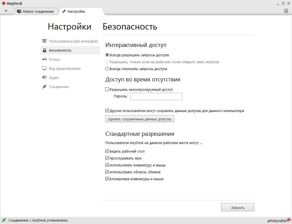Open the Privacy settings section

(70, 59)
